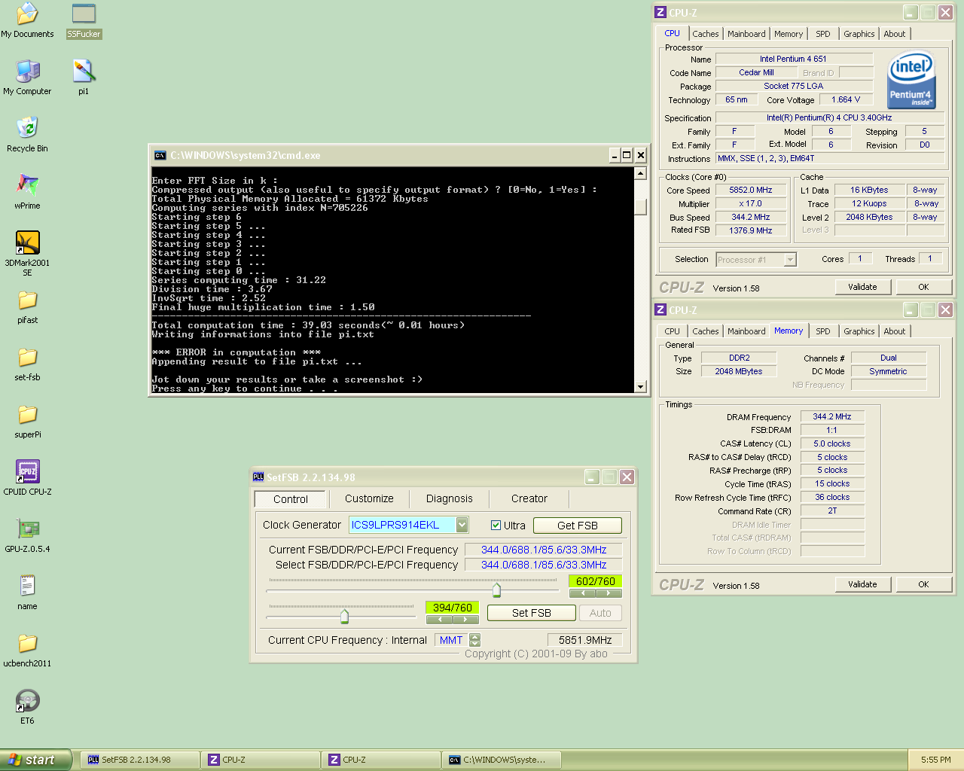
Task: Launch the GPU-Z.0.5.4 desktop icon
Action: click(x=27, y=535)
